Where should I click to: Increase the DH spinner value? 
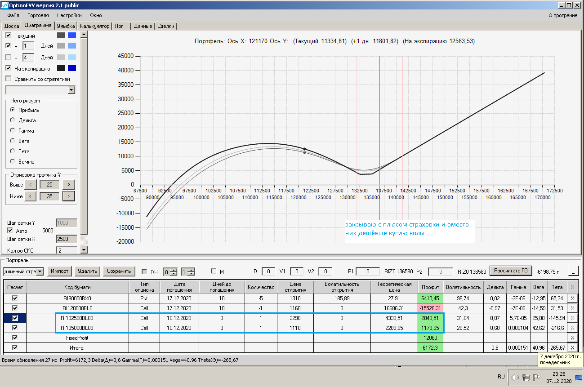174,270
